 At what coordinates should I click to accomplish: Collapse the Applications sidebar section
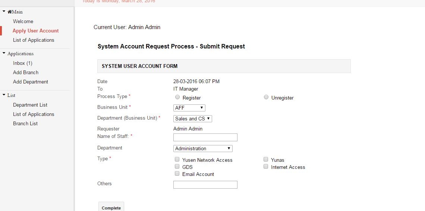[4, 53]
